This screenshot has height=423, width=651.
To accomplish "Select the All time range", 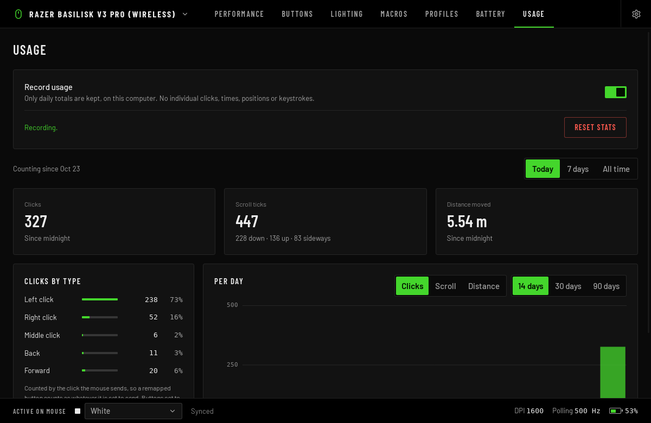I will pyautogui.click(x=616, y=169).
